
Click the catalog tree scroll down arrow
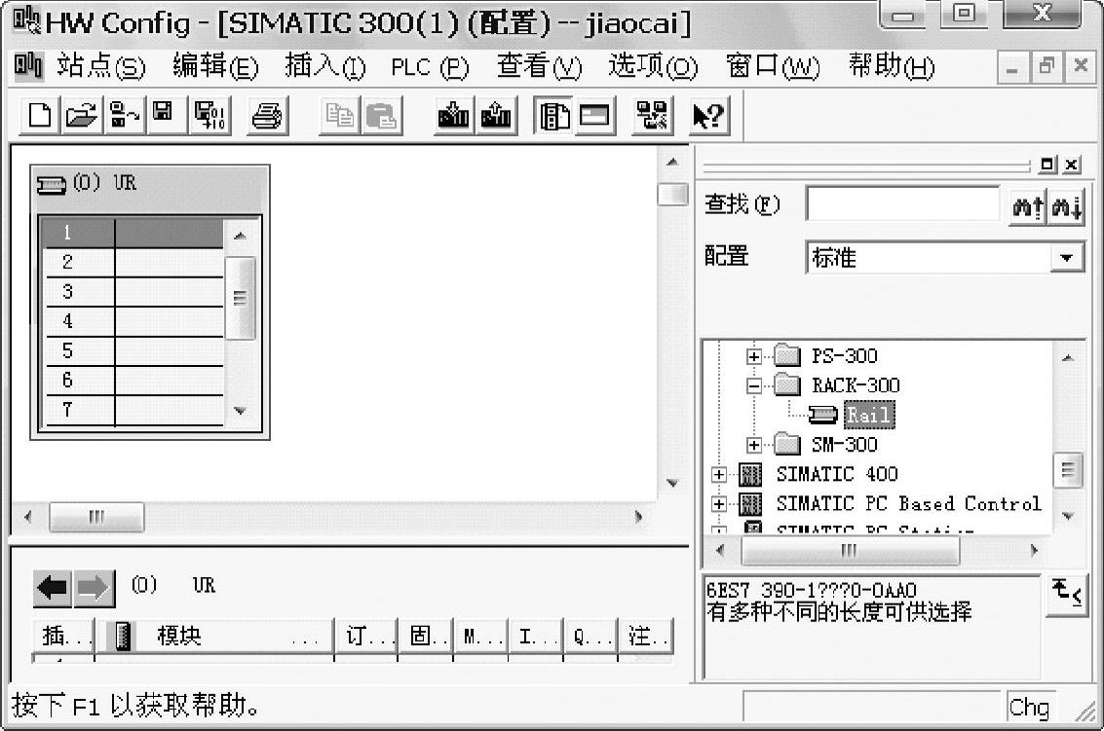pyautogui.click(x=1067, y=516)
